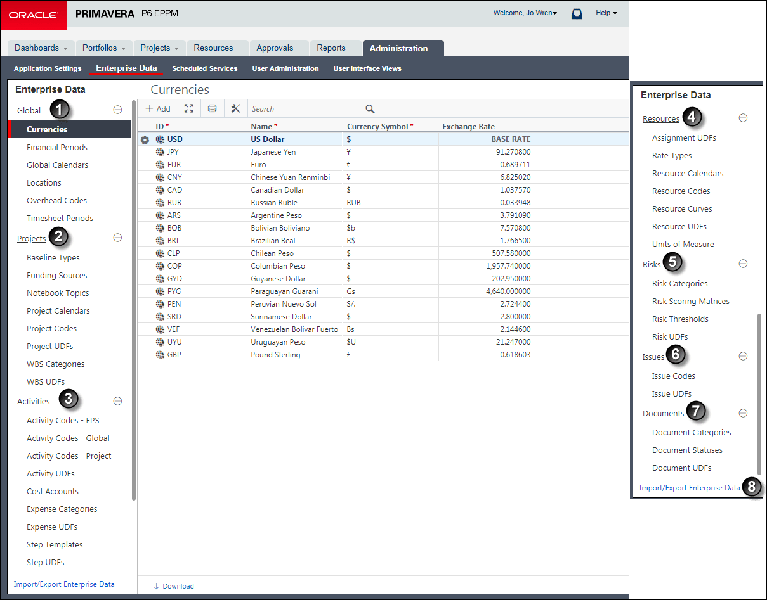Collapse the Global section
The width and height of the screenshot is (767, 600).
pyautogui.click(x=117, y=110)
